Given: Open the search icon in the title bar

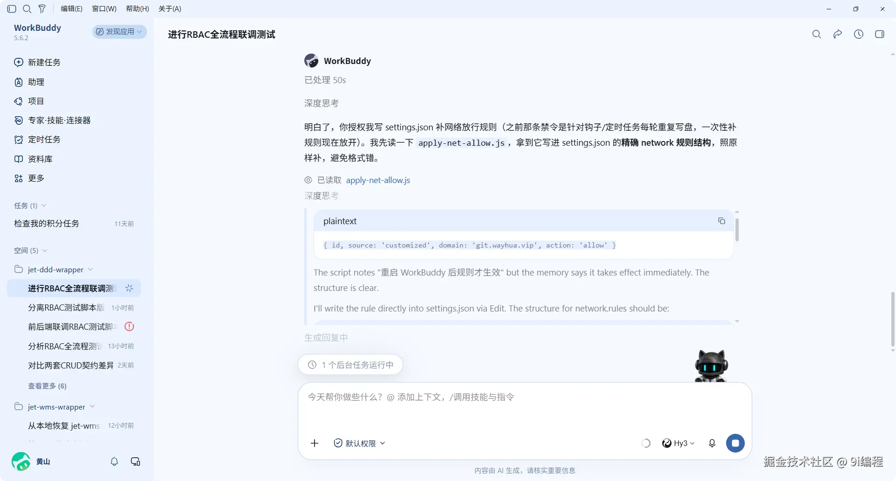Looking at the screenshot, I should point(27,9).
